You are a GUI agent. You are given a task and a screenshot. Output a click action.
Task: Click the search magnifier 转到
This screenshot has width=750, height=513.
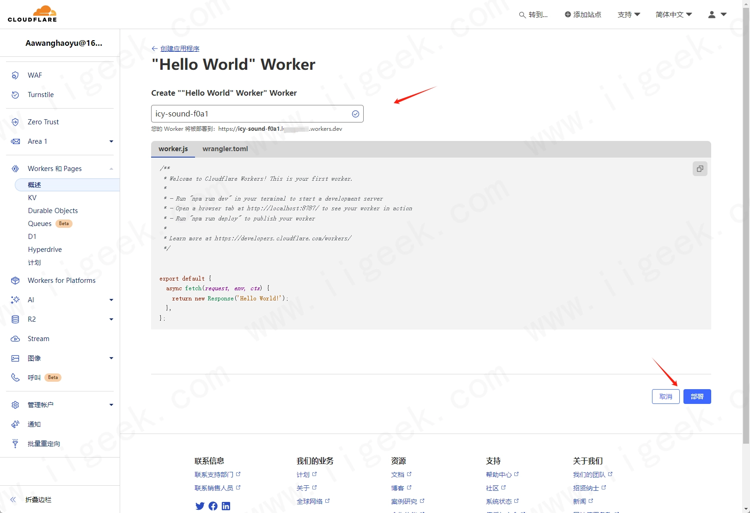(x=522, y=15)
